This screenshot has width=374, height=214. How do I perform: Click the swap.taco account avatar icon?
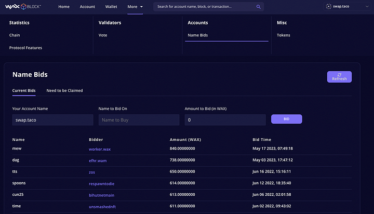[329, 6]
